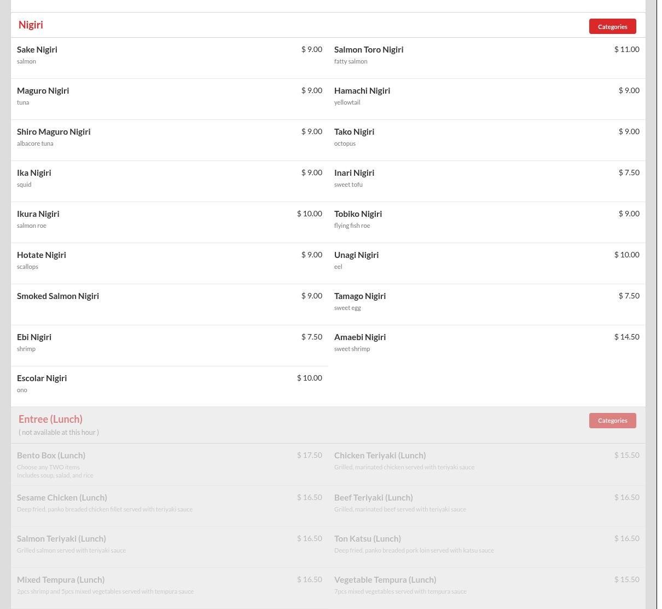Click the Entree (Lunch) section heading
This screenshot has width=662, height=609.
(x=50, y=419)
